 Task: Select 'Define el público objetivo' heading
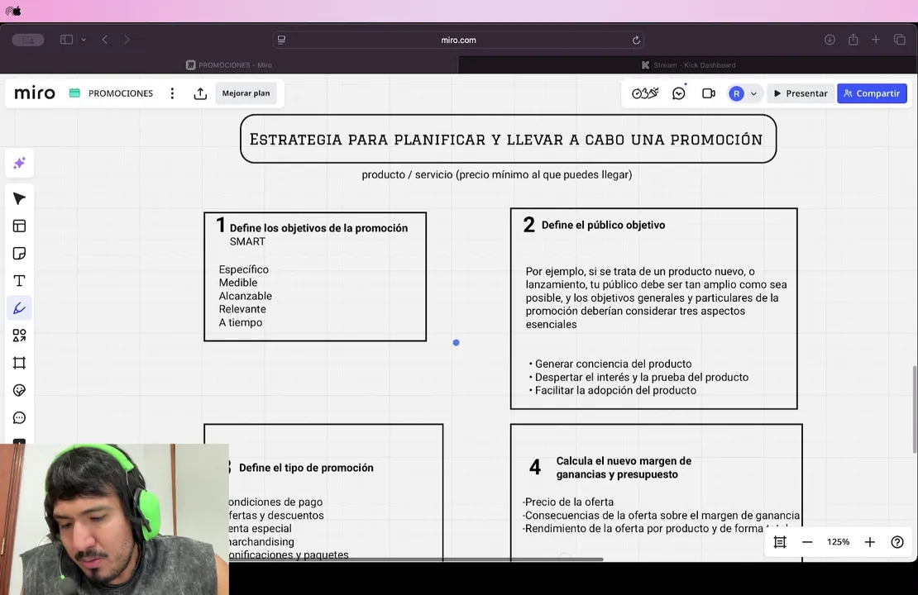[x=603, y=226]
